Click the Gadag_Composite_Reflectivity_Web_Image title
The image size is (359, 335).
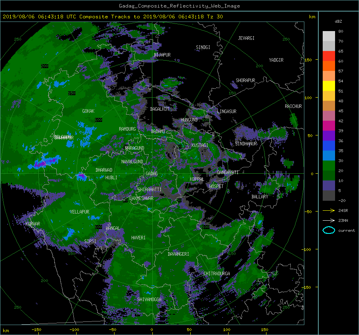coord(179,6)
